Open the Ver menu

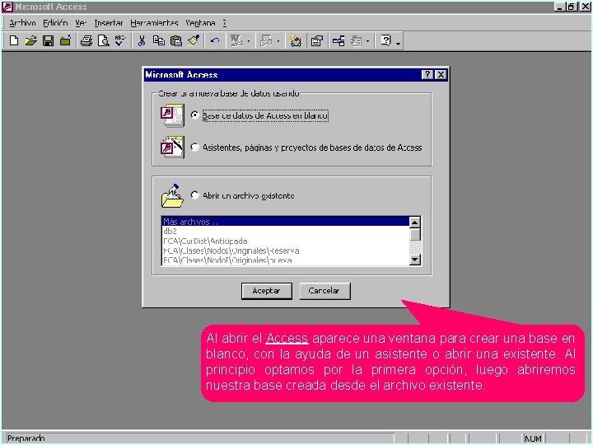click(x=81, y=23)
